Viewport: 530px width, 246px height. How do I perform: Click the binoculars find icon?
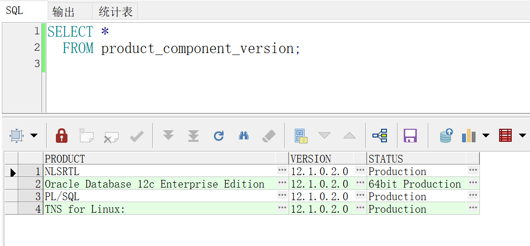(244, 136)
